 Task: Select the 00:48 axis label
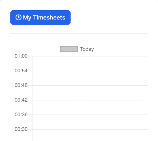21,85
